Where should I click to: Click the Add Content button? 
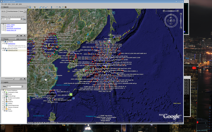point(21,39)
